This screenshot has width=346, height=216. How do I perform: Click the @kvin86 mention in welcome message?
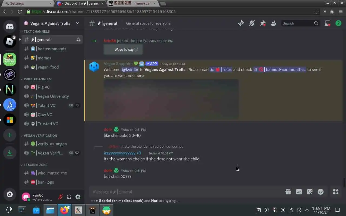click(x=130, y=70)
